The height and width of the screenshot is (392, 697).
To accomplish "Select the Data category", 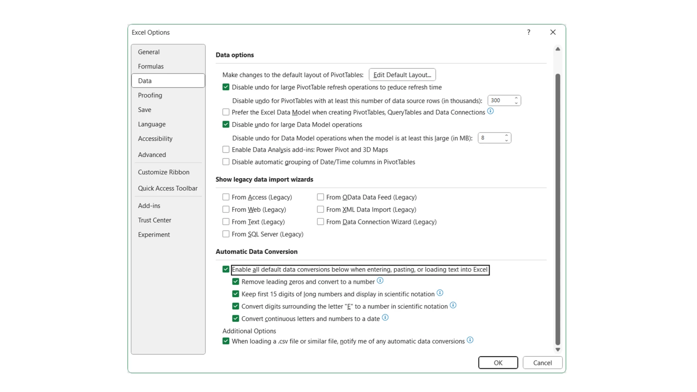I will [168, 81].
